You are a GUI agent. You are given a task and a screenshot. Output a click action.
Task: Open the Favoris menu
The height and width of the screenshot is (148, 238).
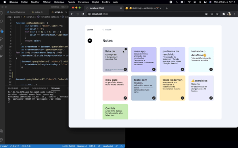(x=71, y=2)
